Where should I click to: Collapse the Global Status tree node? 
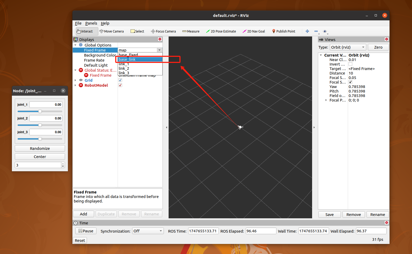coord(75,70)
